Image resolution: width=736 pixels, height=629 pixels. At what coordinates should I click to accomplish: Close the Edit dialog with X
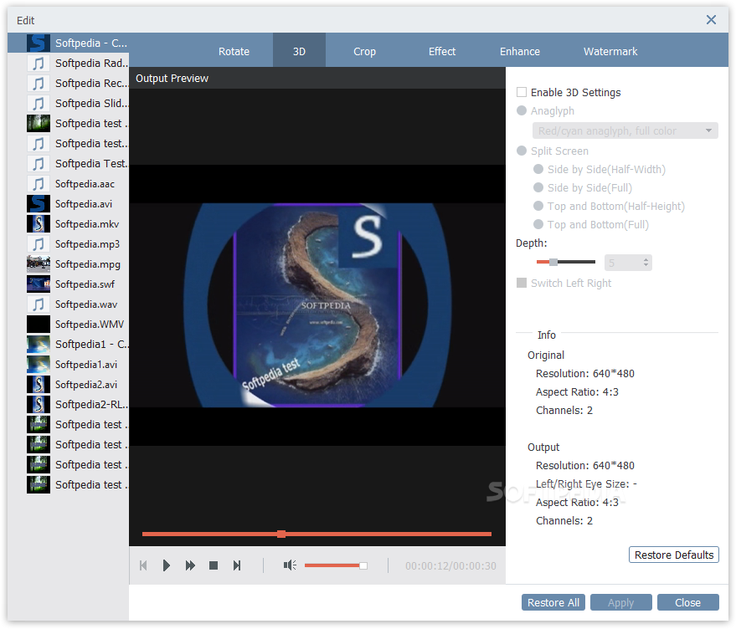pyautogui.click(x=711, y=20)
